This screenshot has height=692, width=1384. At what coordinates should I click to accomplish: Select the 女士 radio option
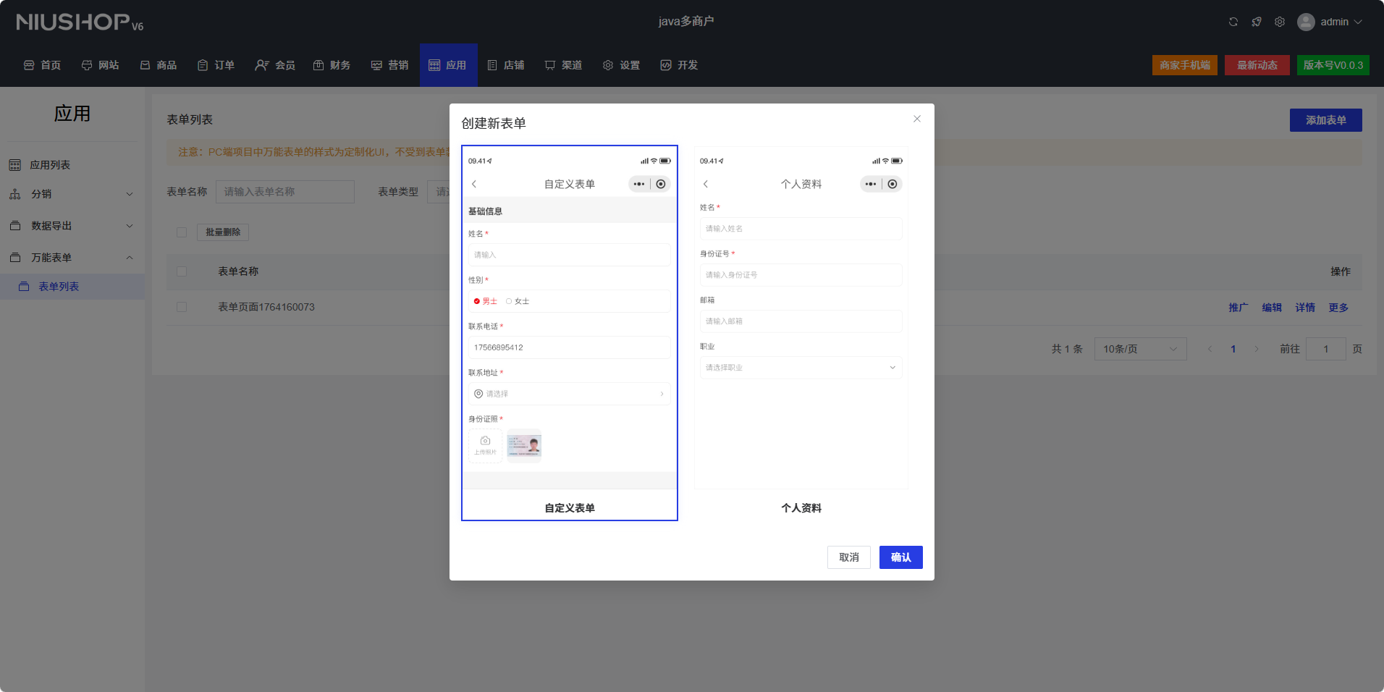[509, 301]
